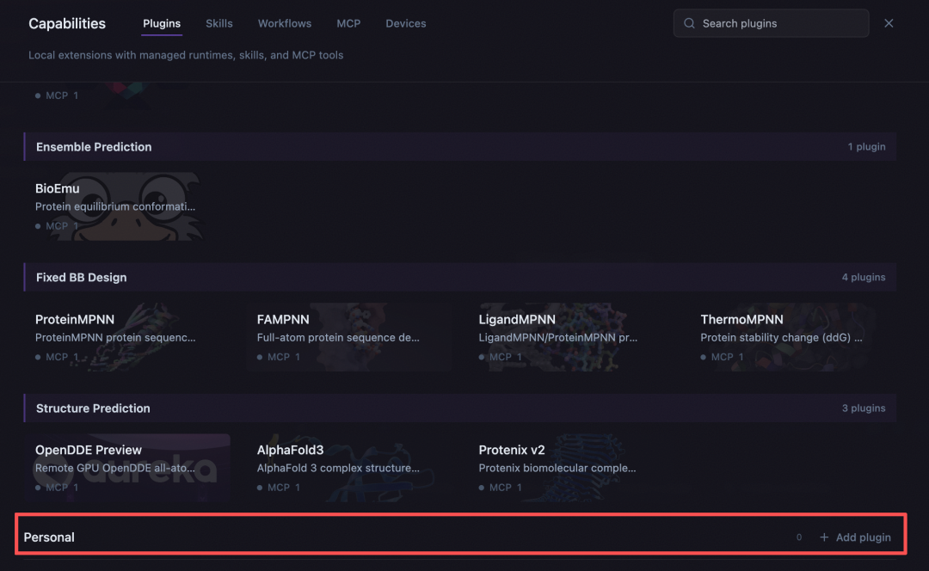The height and width of the screenshot is (571, 929).
Task: Collapse the Fixed BB Design section header
Action: click(459, 277)
